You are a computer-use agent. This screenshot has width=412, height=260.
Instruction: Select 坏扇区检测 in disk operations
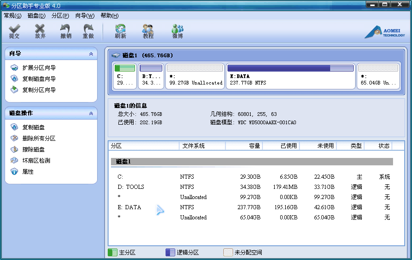coord(36,161)
